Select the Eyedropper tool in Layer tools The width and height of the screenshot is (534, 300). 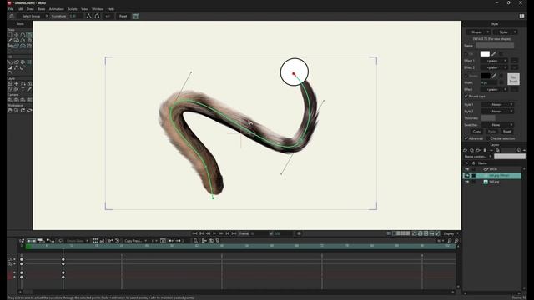click(29, 89)
